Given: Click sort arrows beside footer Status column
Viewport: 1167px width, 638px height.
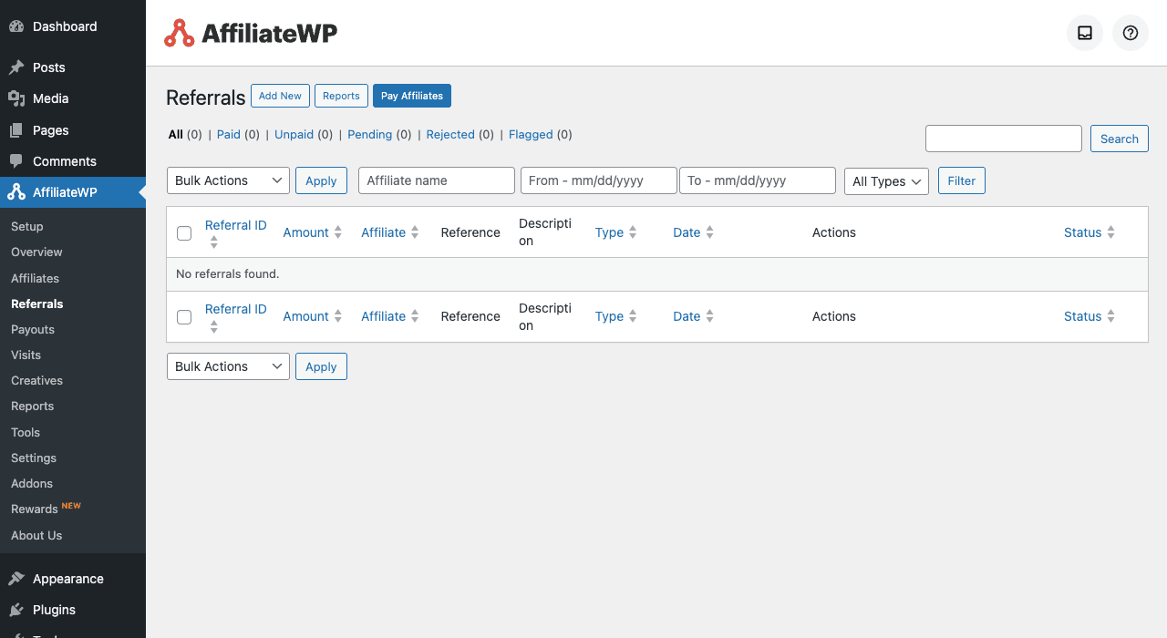Looking at the screenshot, I should pos(1110,316).
